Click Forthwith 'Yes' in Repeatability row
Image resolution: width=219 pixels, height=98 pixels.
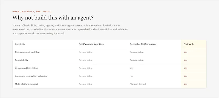coord(186,60)
